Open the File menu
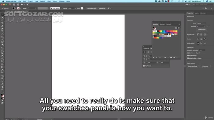This screenshot has height=120, width=214. pyautogui.click(x=20, y=1)
